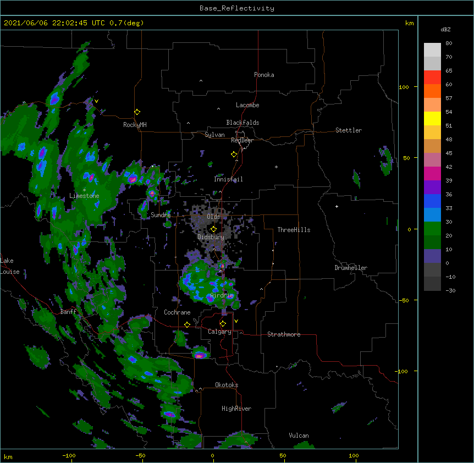The width and height of the screenshot is (474, 463).
Task: Select the Olds label
Action: (213, 217)
